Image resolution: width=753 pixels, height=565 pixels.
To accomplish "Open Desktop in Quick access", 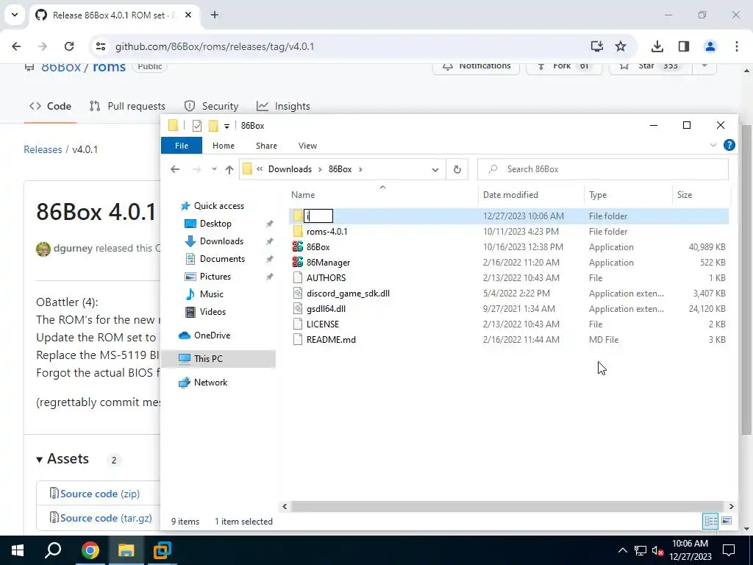I will (215, 224).
